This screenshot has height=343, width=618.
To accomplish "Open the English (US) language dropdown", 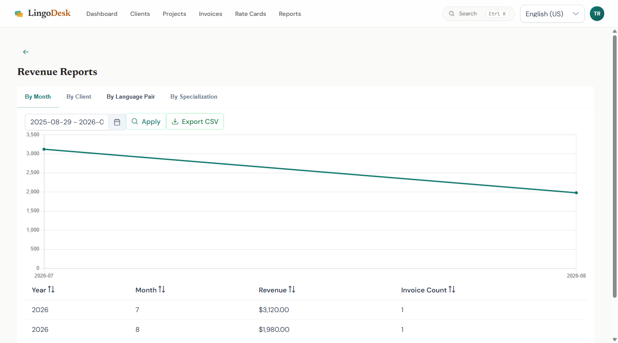I will [x=552, y=14].
